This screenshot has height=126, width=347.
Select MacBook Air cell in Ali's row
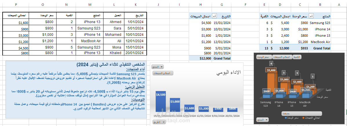(89, 41)
